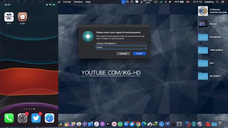The width and height of the screenshot is (228, 128).
Task: Click the Cydia Impactor icon in menu bar
Action: tap(123, 2)
